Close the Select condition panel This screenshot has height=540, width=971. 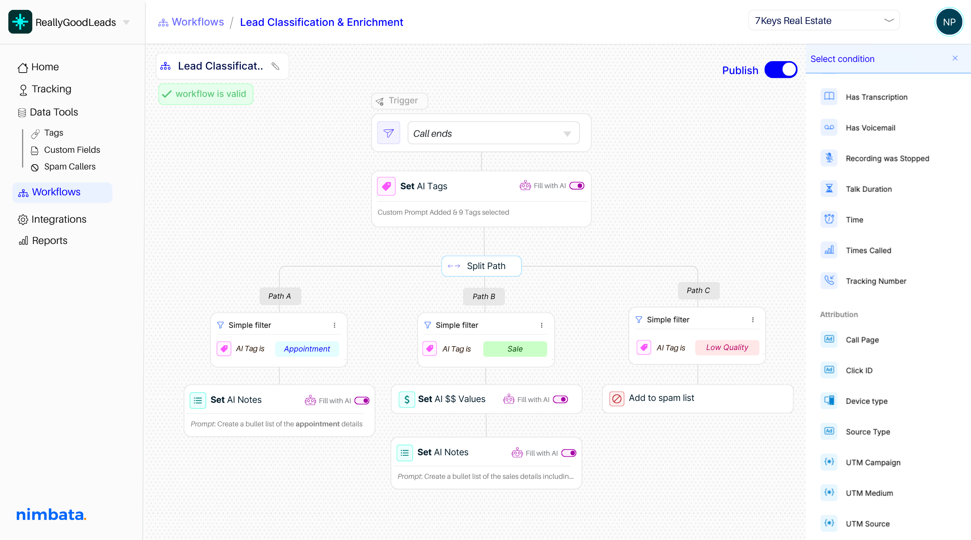(x=955, y=58)
